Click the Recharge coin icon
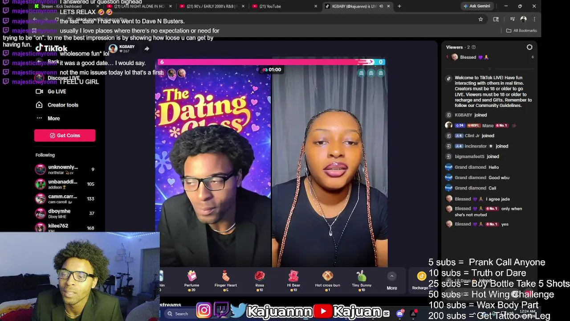 [x=421, y=277]
